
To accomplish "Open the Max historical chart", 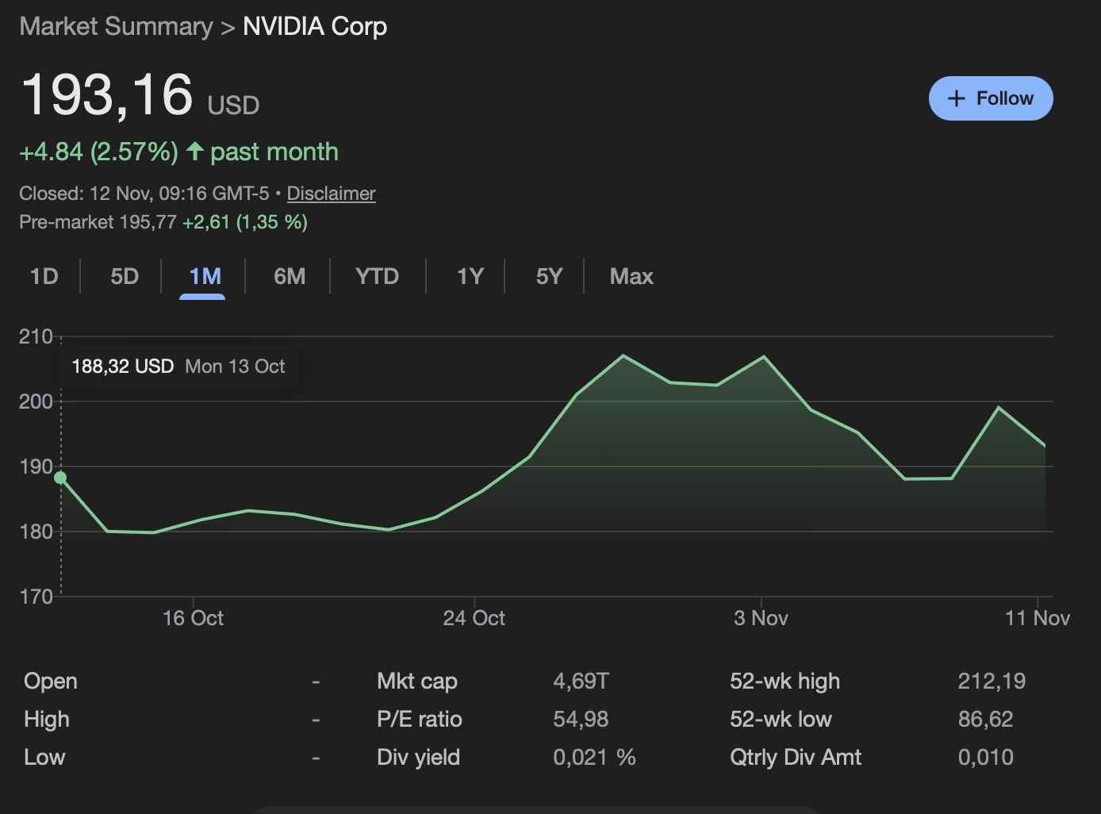I will 631,276.
